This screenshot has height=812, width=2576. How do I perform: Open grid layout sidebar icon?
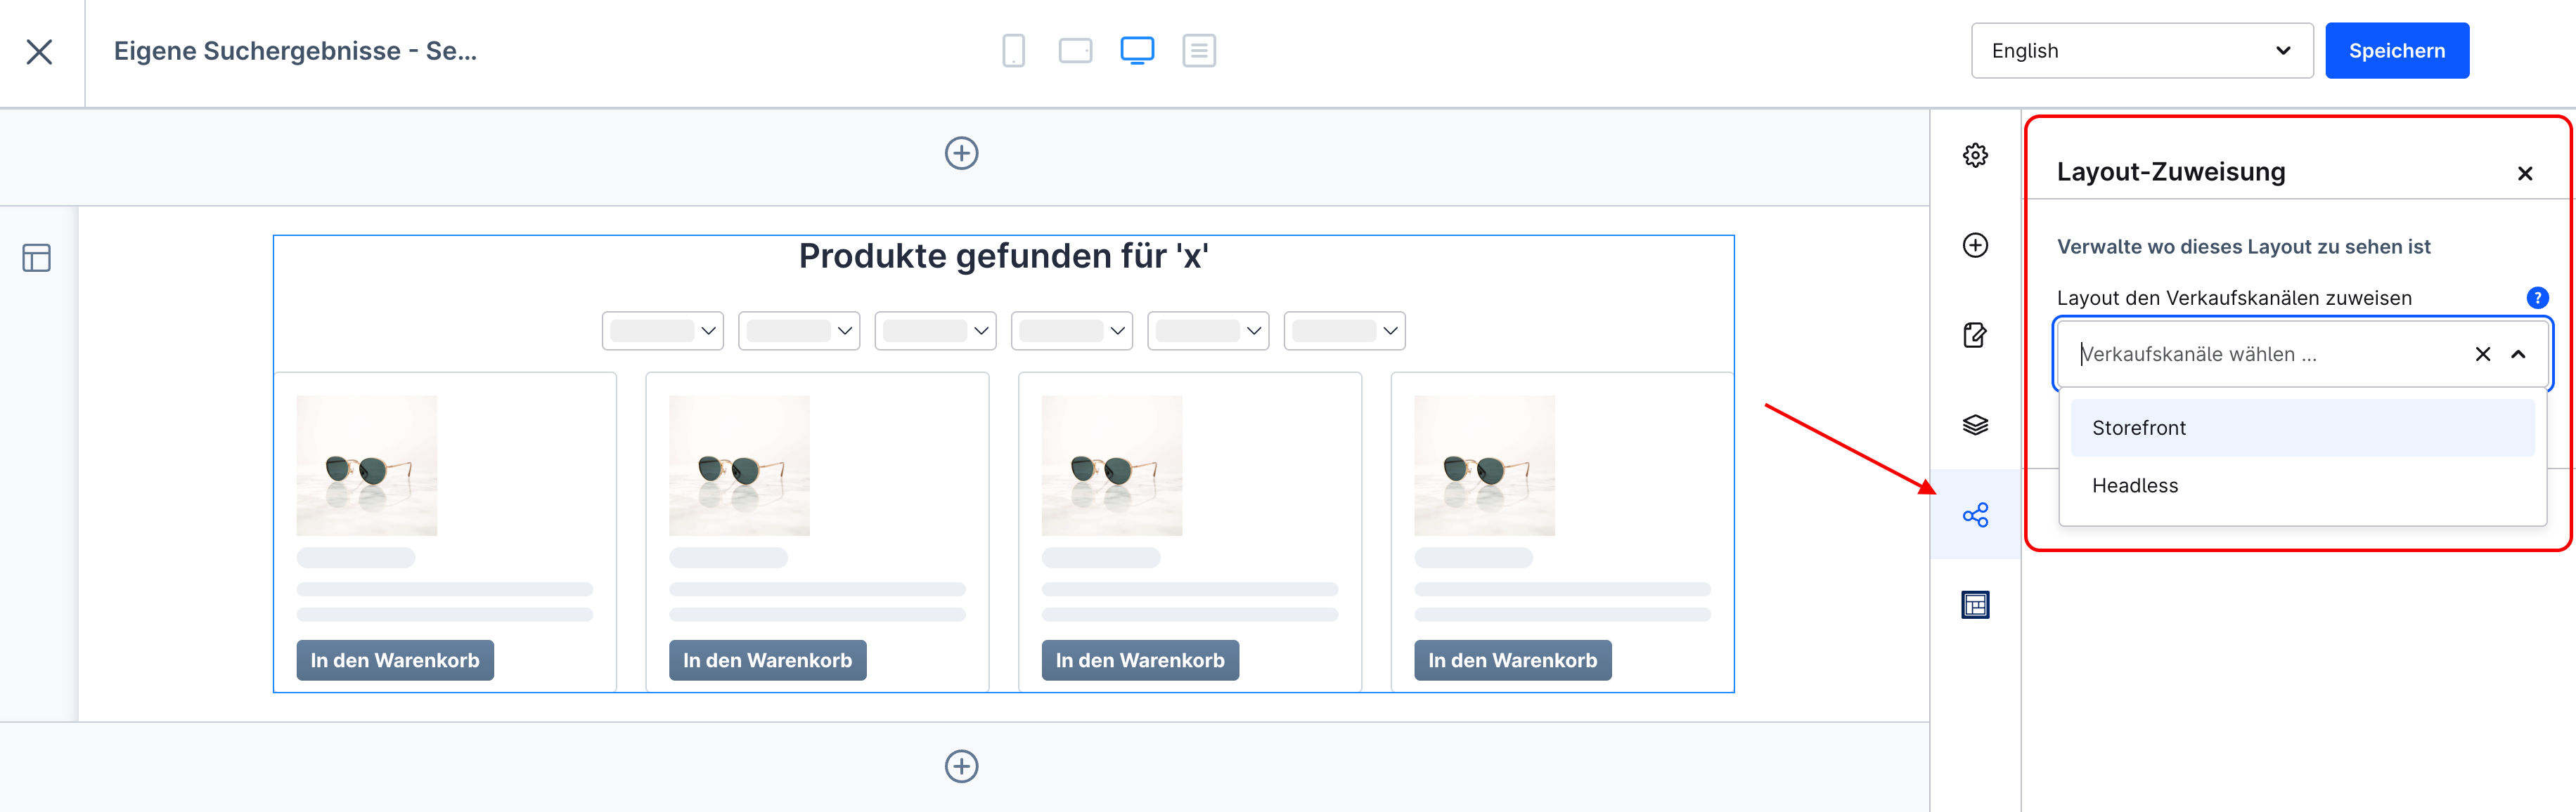[x=1975, y=605]
